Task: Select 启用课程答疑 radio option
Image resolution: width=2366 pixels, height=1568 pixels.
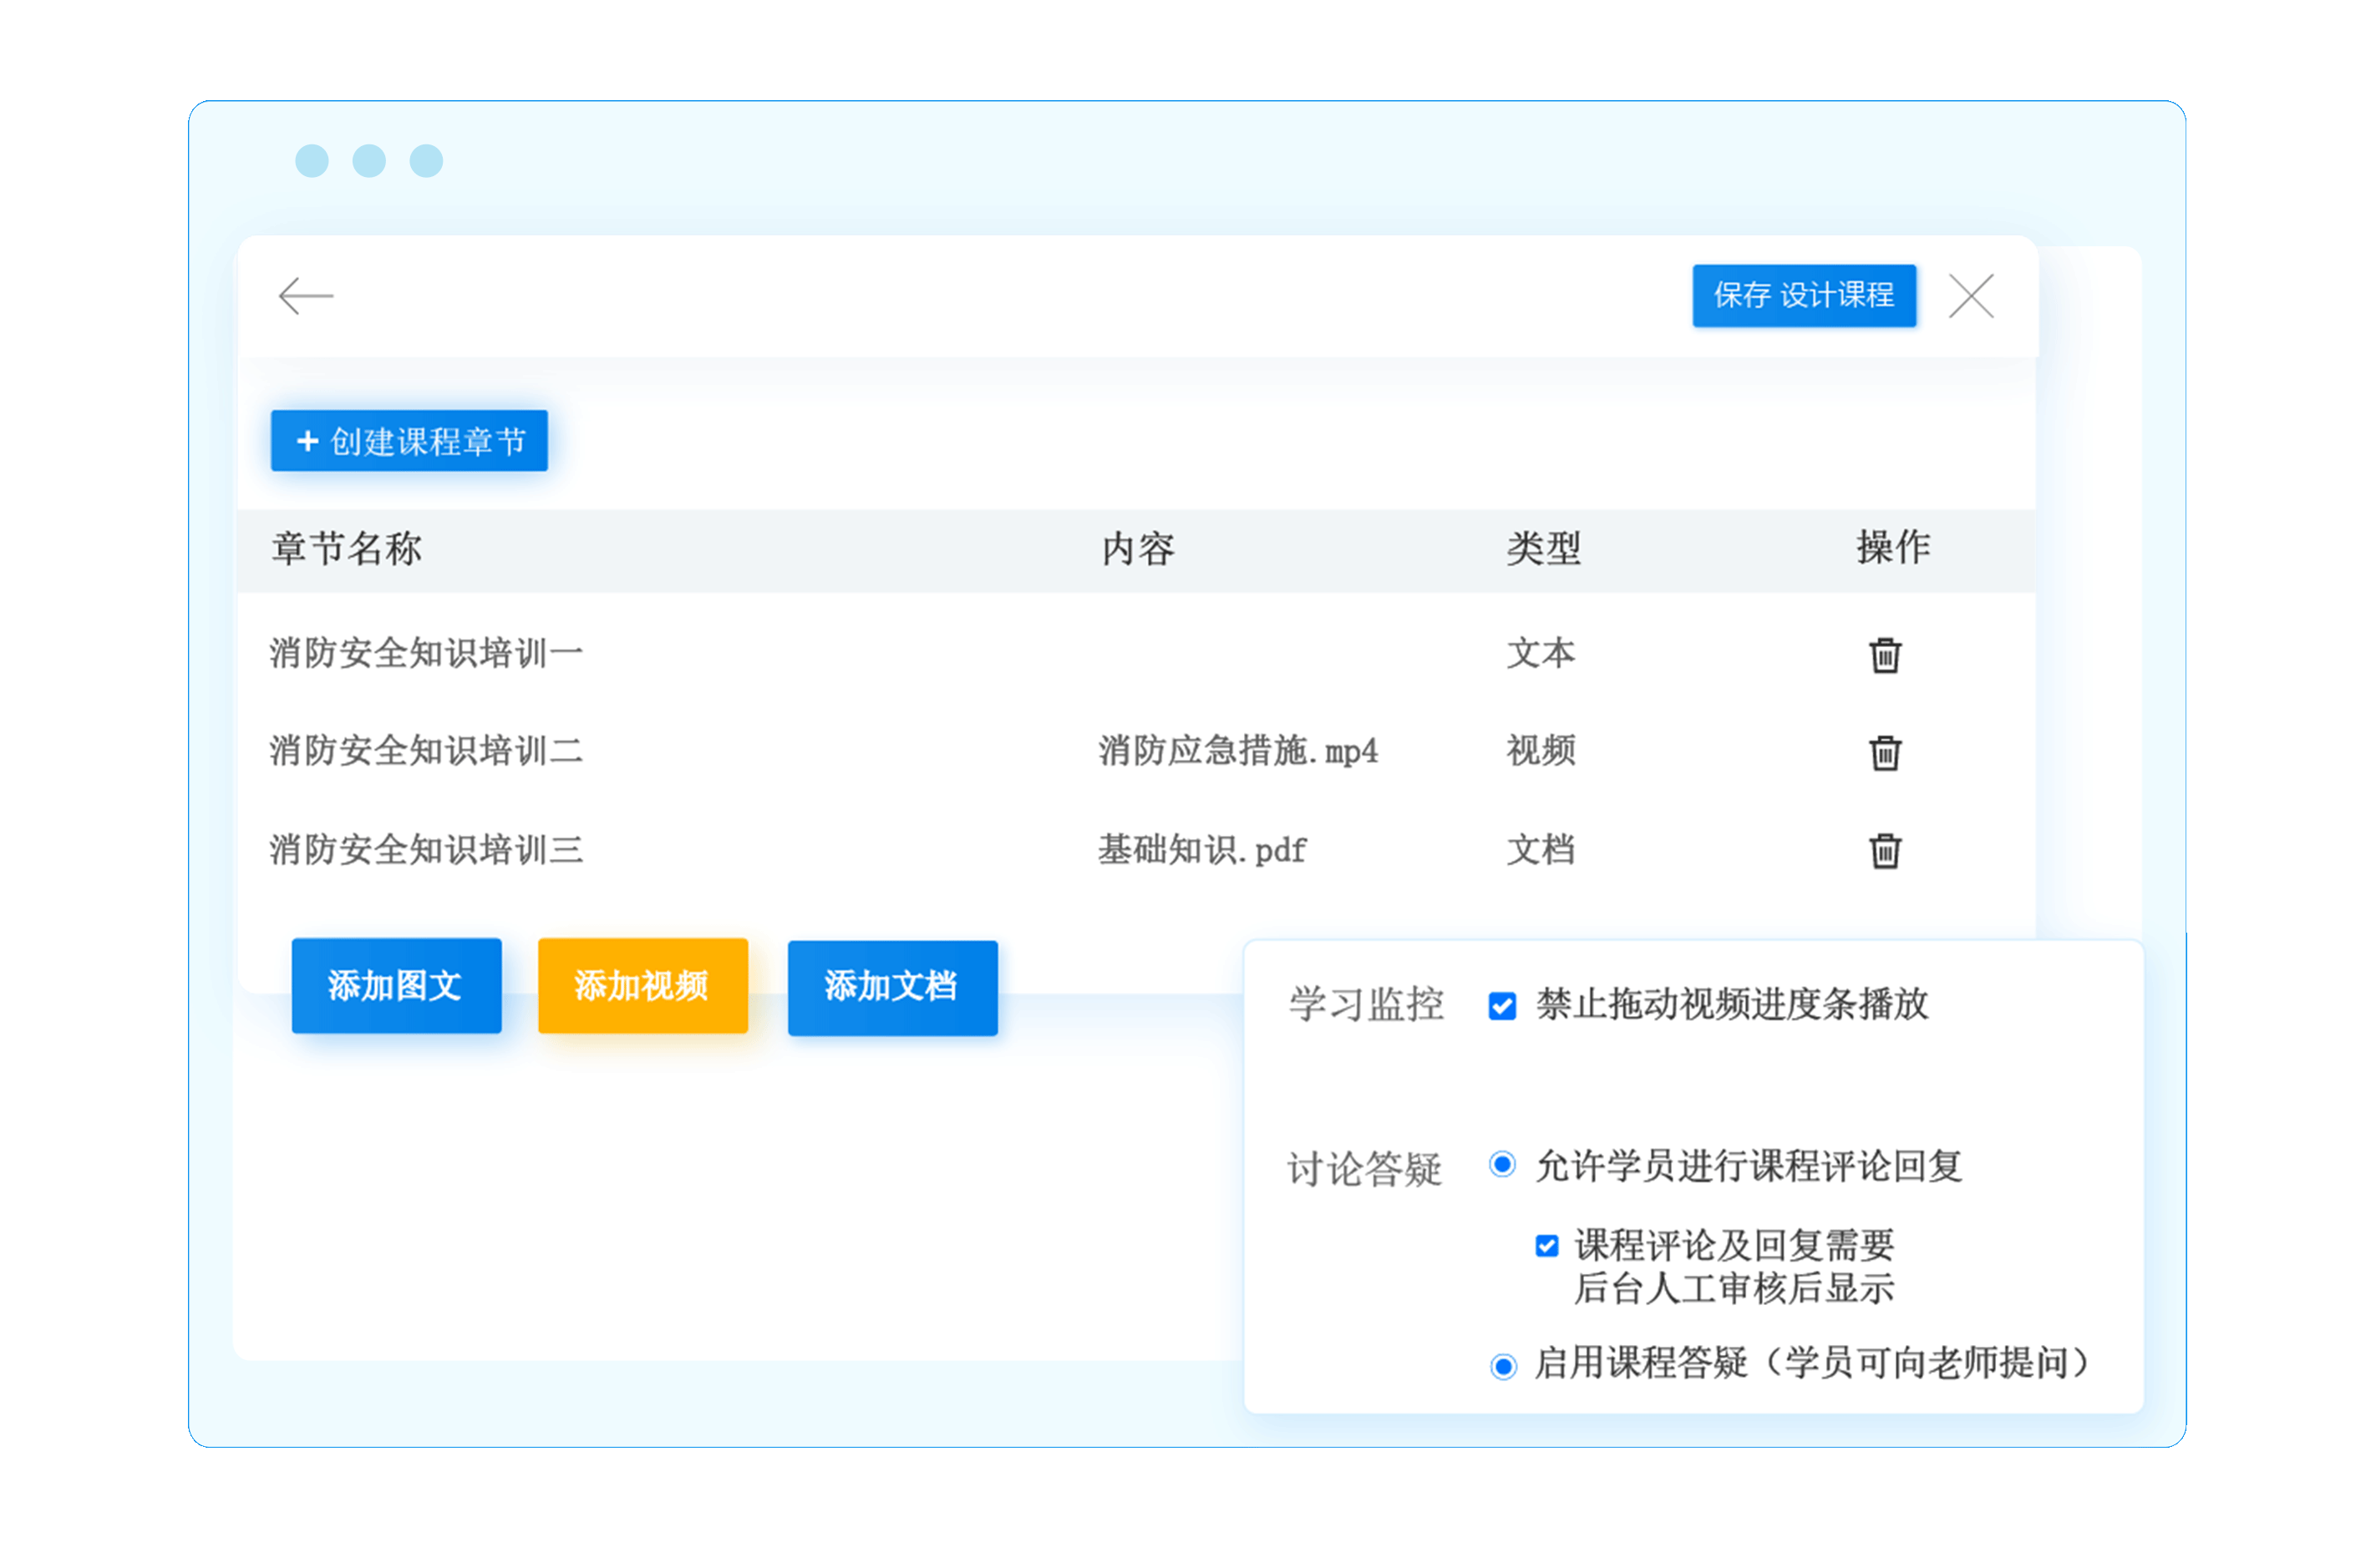Action: click(1503, 1366)
